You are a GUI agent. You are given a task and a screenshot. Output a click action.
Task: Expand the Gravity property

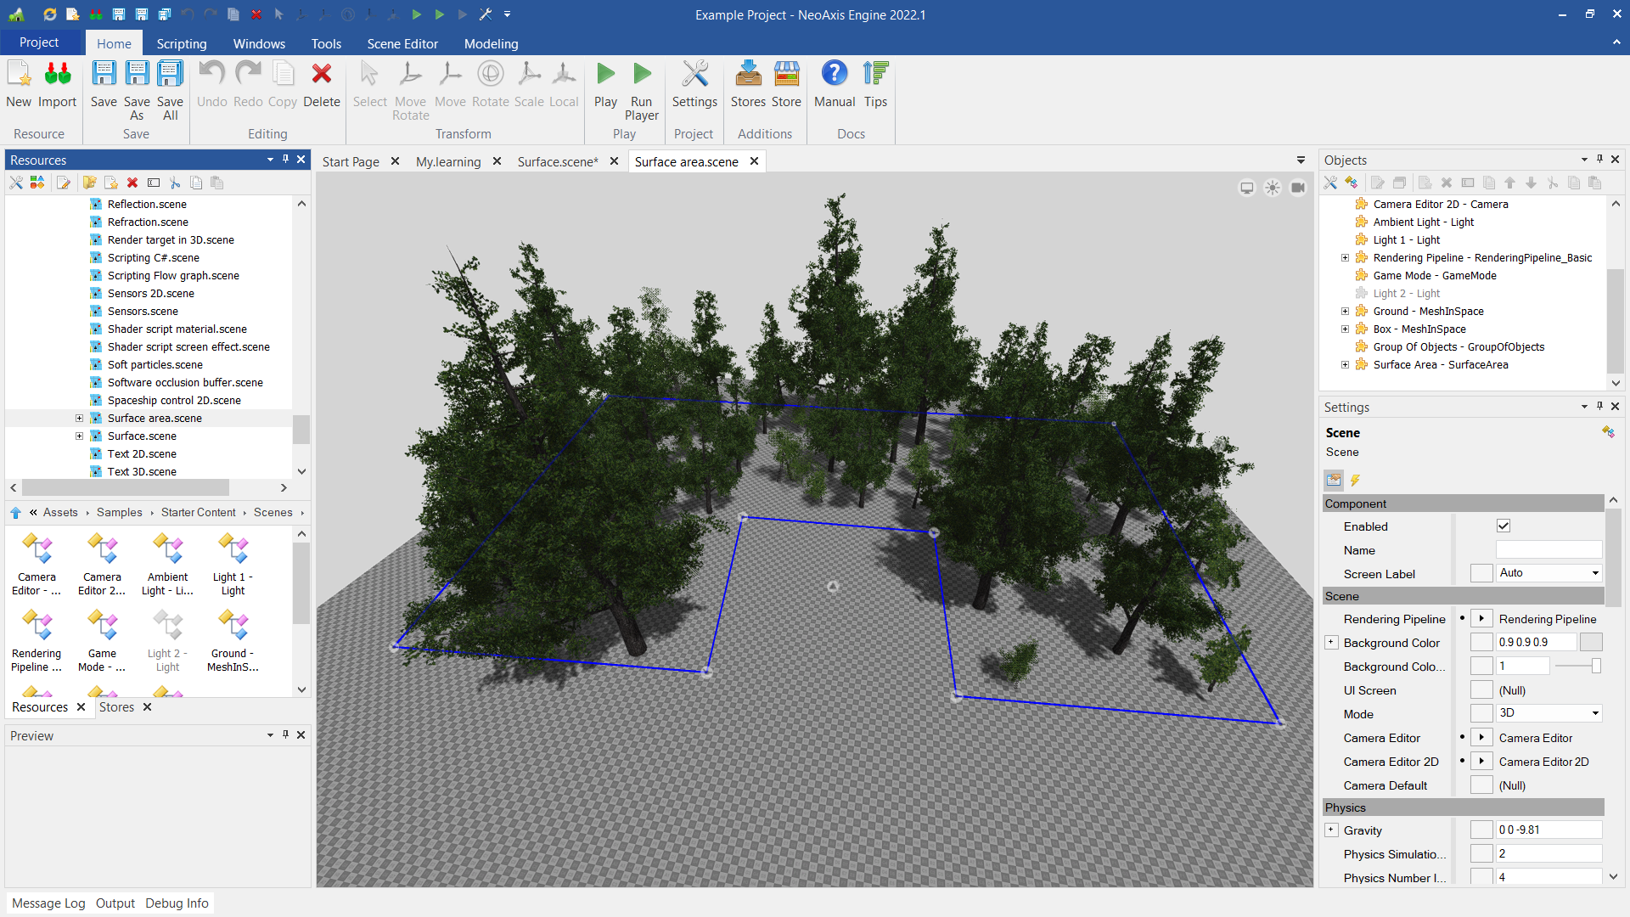(1331, 830)
